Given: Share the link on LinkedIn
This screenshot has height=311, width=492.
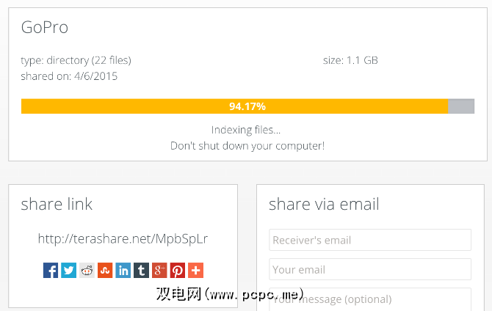Looking at the screenshot, I should pyautogui.click(x=123, y=270).
